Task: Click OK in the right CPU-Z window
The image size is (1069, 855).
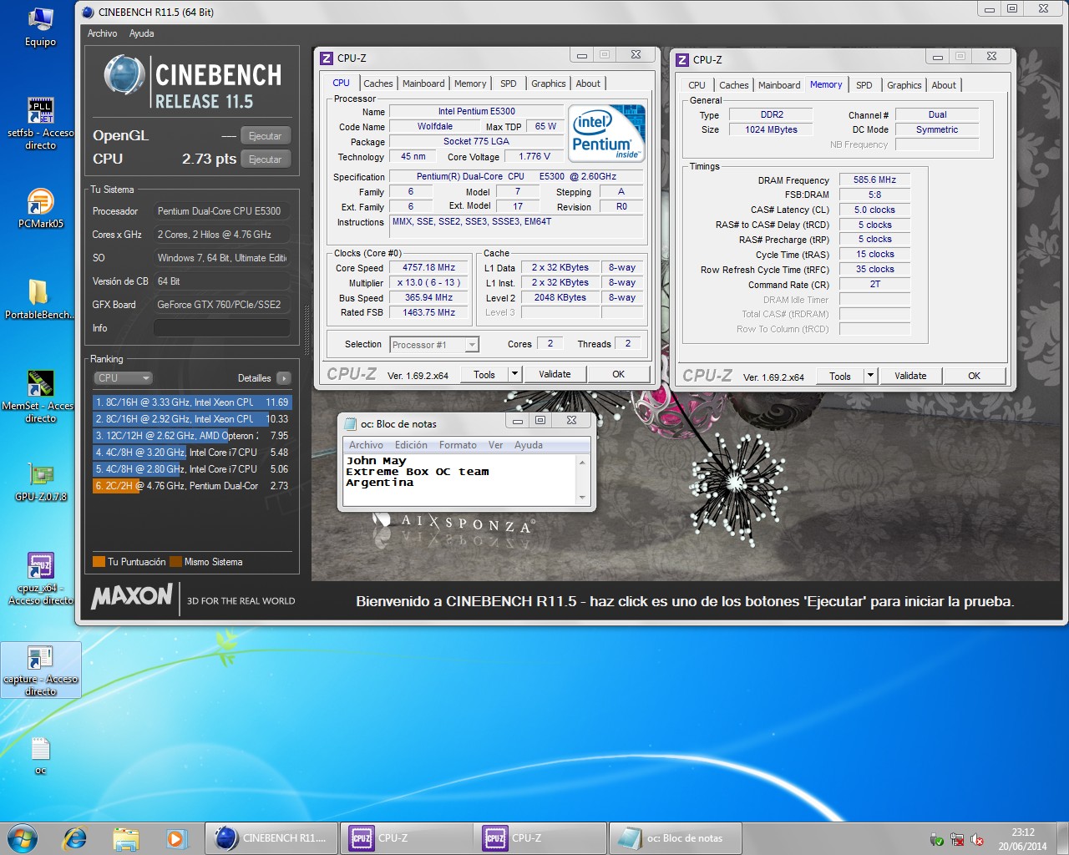Action: click(x=974, y=376)
